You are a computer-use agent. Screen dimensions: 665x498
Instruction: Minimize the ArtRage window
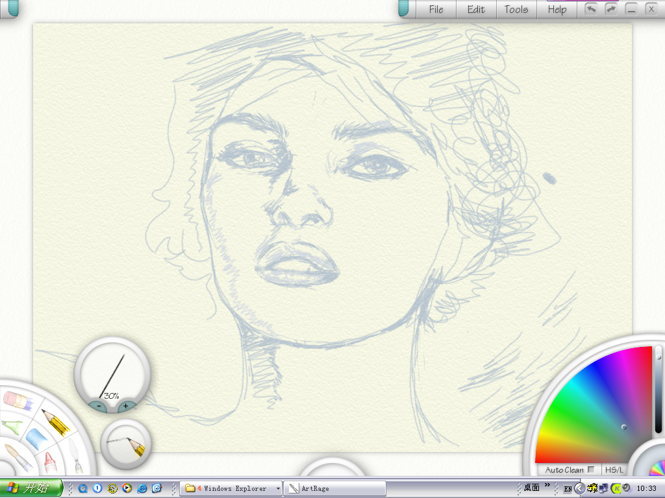[631, 9]
